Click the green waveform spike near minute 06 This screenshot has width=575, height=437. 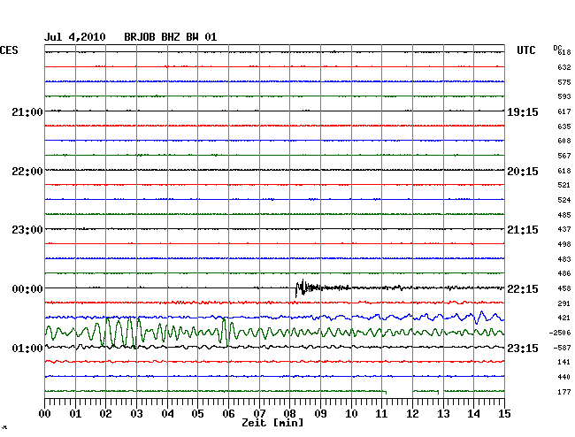click(x=226, y=332)
